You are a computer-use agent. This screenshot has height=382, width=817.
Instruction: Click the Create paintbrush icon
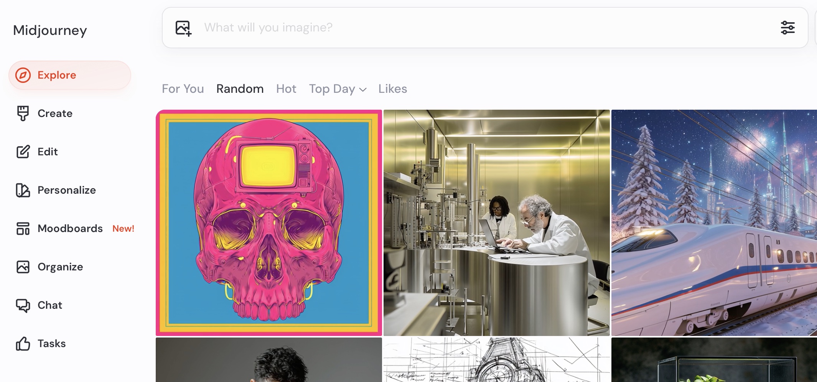23,114
